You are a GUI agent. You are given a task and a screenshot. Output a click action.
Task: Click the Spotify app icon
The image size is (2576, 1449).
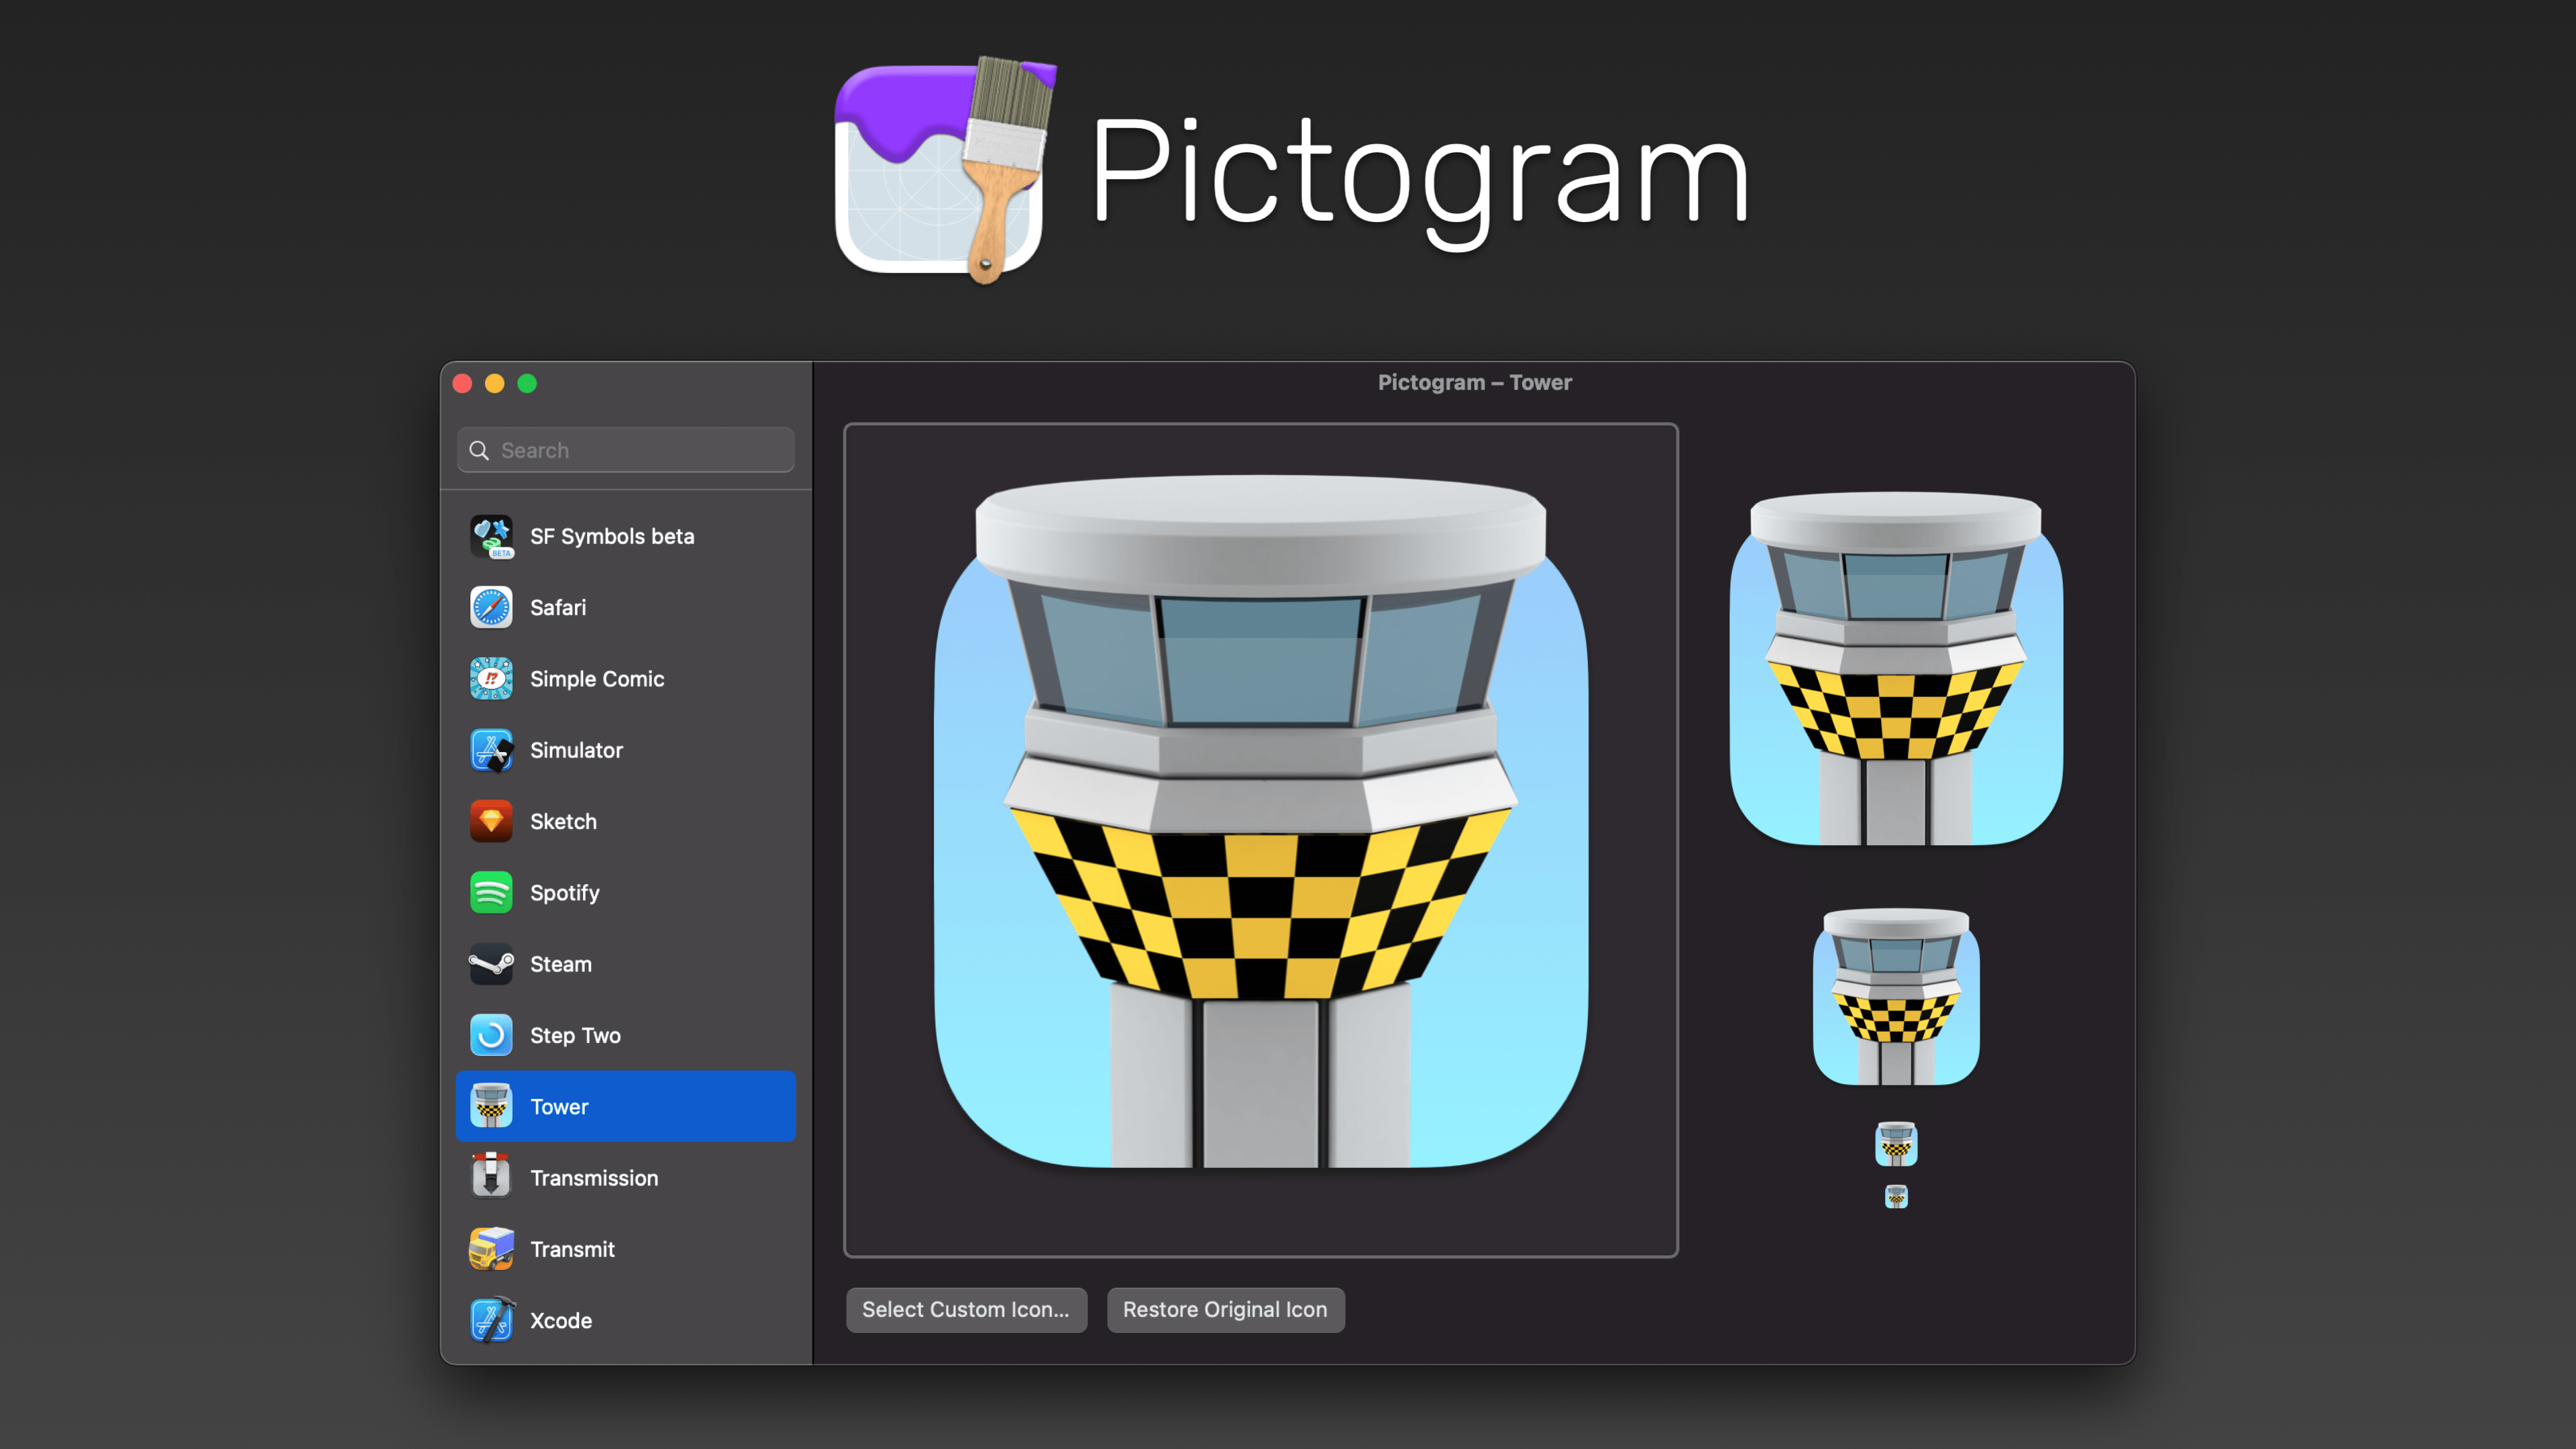point(491,893)
